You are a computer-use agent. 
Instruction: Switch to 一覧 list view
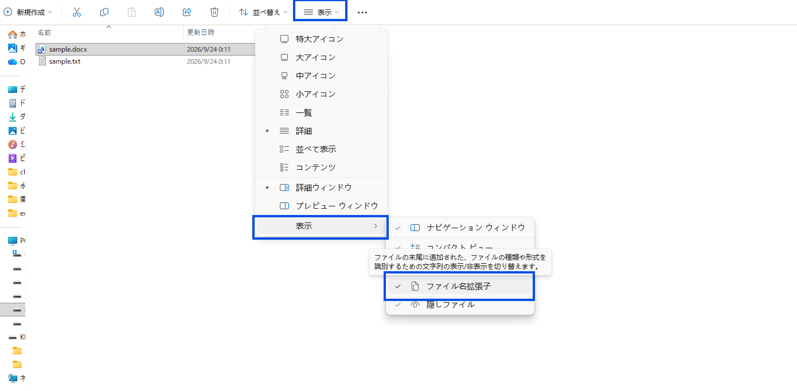point(321,113)
